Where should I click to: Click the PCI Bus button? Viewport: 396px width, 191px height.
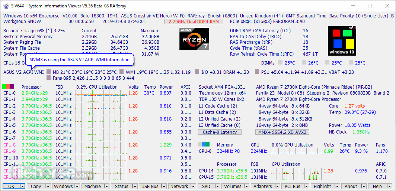click(x=292, y=187)
